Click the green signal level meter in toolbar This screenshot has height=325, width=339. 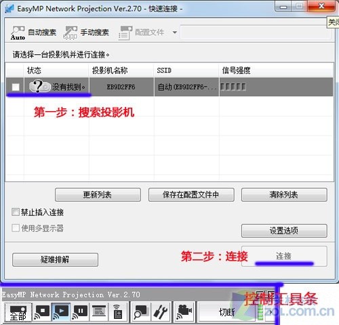pos(260,312)
